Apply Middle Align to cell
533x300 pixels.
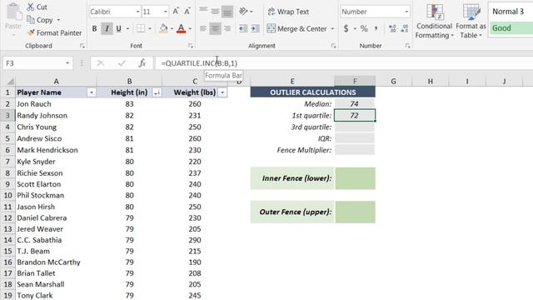215,11
